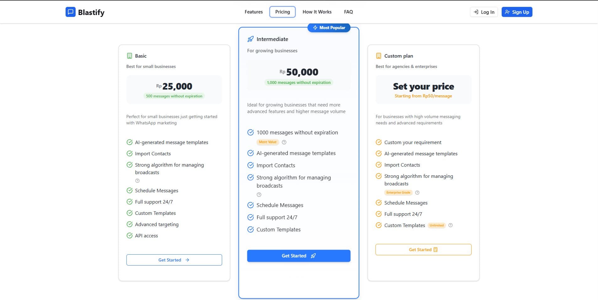Click rocket icon beside Intermediate title

(x=250, y=39)
